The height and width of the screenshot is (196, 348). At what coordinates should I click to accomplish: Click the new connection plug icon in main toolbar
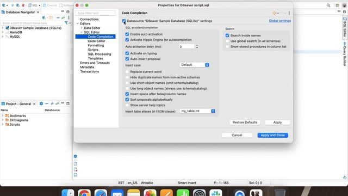point(4,5)
